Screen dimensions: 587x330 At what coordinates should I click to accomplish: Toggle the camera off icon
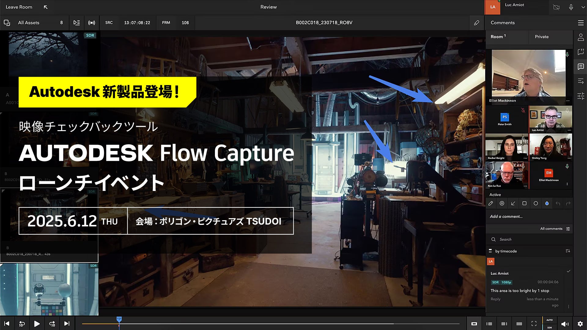point(556,7)
